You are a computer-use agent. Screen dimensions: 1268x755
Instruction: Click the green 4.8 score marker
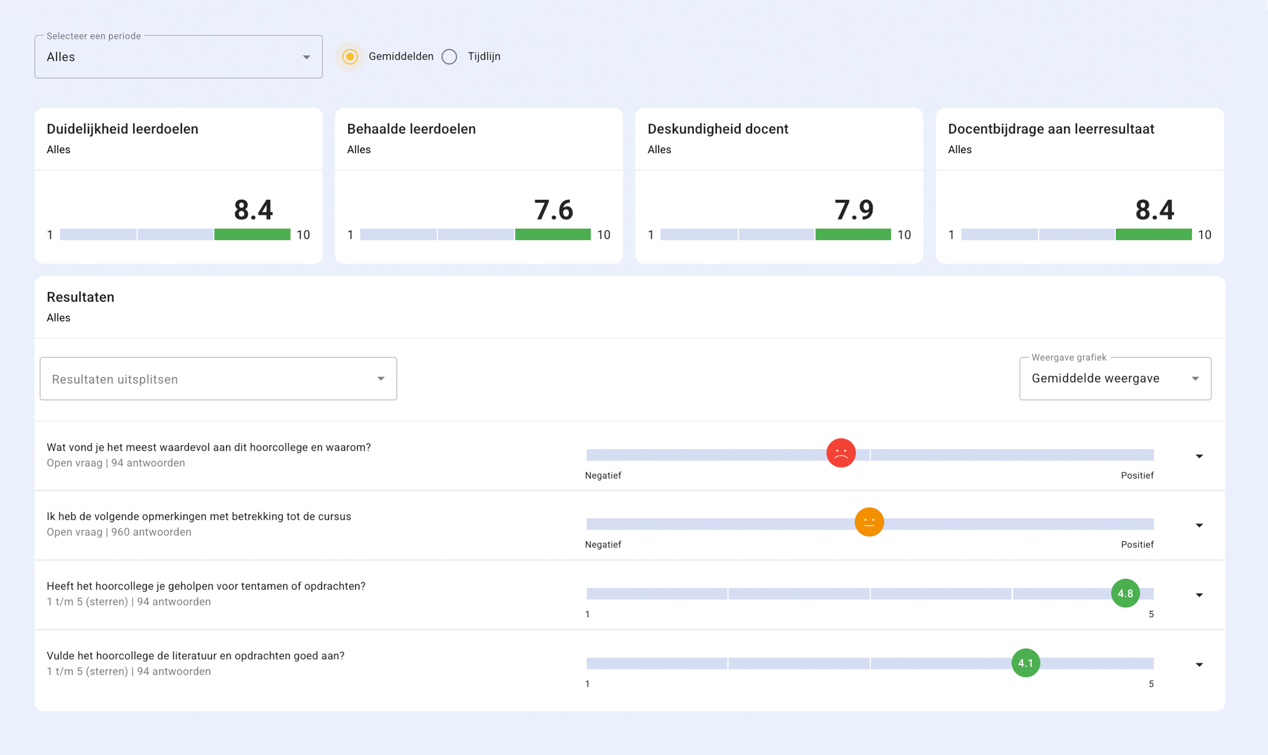[x=1125, y=594]
